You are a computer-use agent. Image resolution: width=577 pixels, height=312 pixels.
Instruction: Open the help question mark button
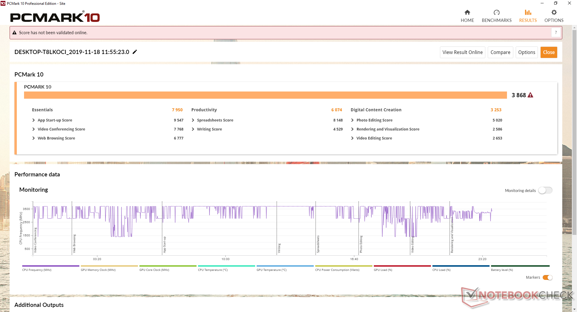(x=556, y=32)
